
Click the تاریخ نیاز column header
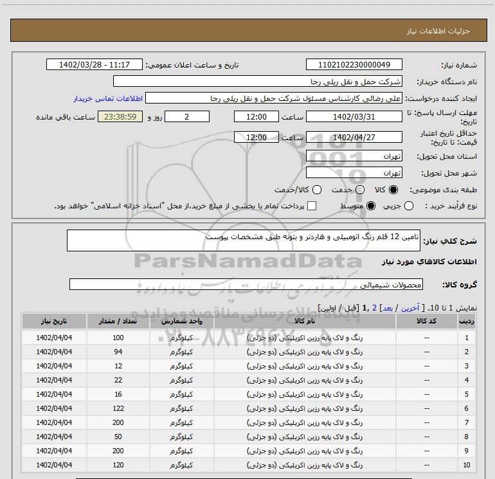point(54,321)
